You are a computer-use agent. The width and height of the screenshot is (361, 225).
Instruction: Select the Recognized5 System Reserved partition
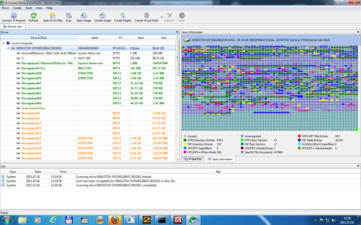(x=88, y=63)
